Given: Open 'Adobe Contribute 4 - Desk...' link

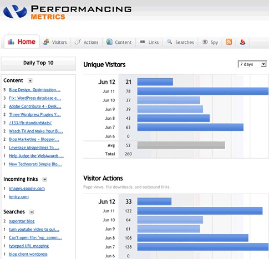Looking at the screenshot, I should tap(35, 106).
